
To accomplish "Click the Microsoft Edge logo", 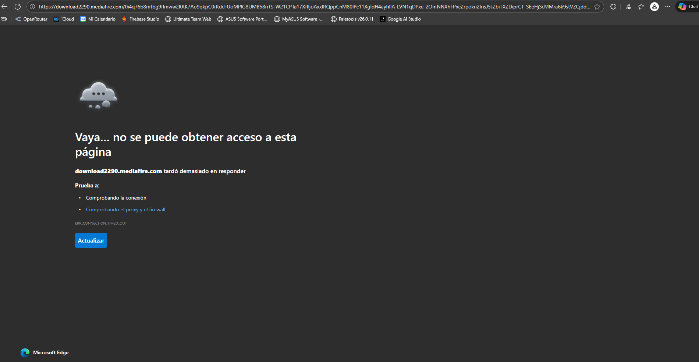I will coord(25,352).
